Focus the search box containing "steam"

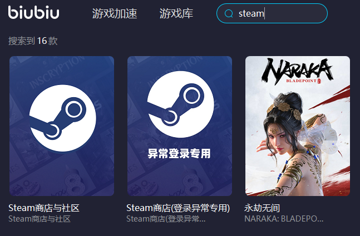tap(272, 13)
